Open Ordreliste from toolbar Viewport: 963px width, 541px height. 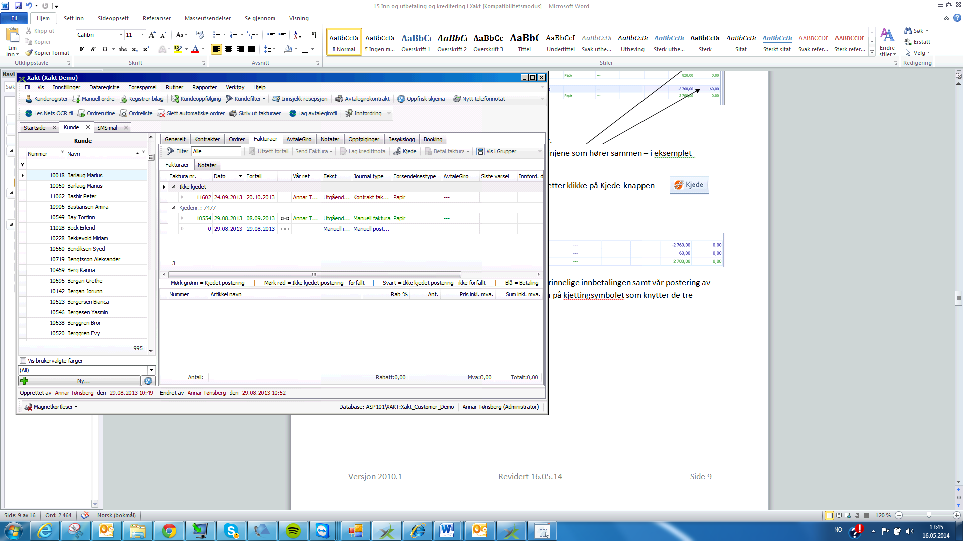pyautogui.click(x=136, y=113)
